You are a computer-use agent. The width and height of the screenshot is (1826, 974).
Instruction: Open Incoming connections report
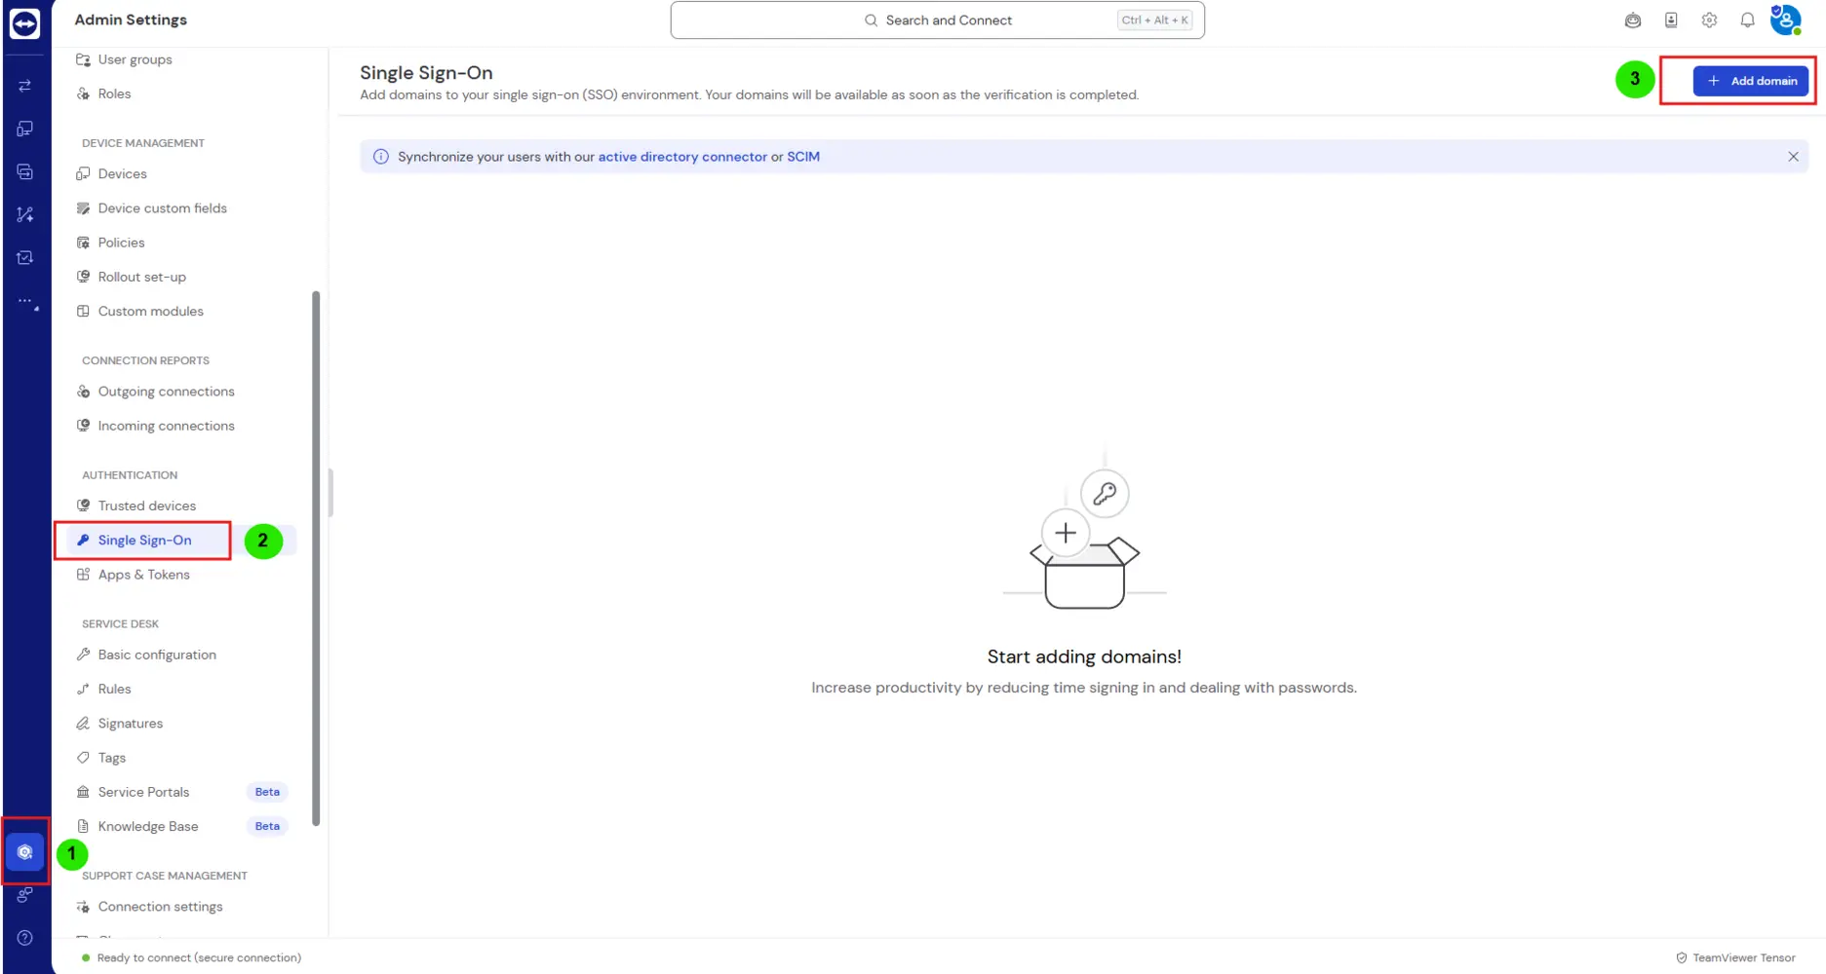click(x=166, y=426)
